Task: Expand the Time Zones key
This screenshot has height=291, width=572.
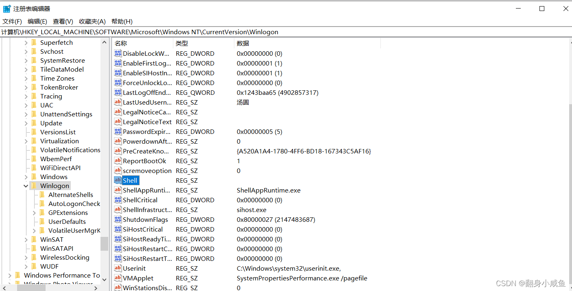Action: (x=26, y=79)
